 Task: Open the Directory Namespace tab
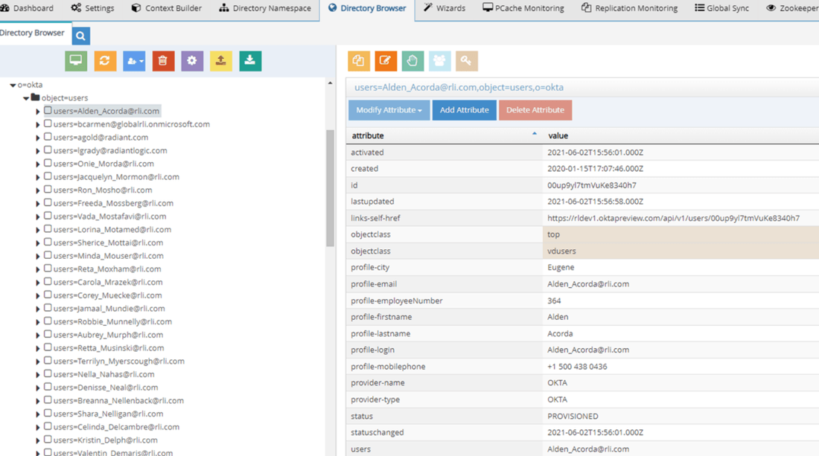pyautogui.click(x=265, y=8)
